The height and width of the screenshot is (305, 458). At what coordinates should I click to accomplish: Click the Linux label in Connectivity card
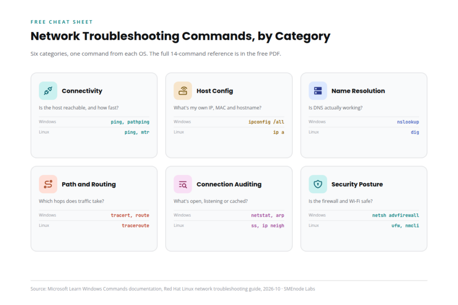click(44, 132)
